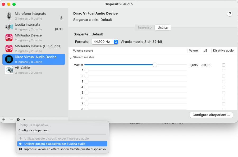
Task: Select Utilizza questo dispositivo per l'ingresso audio
Action: [62, 138]
